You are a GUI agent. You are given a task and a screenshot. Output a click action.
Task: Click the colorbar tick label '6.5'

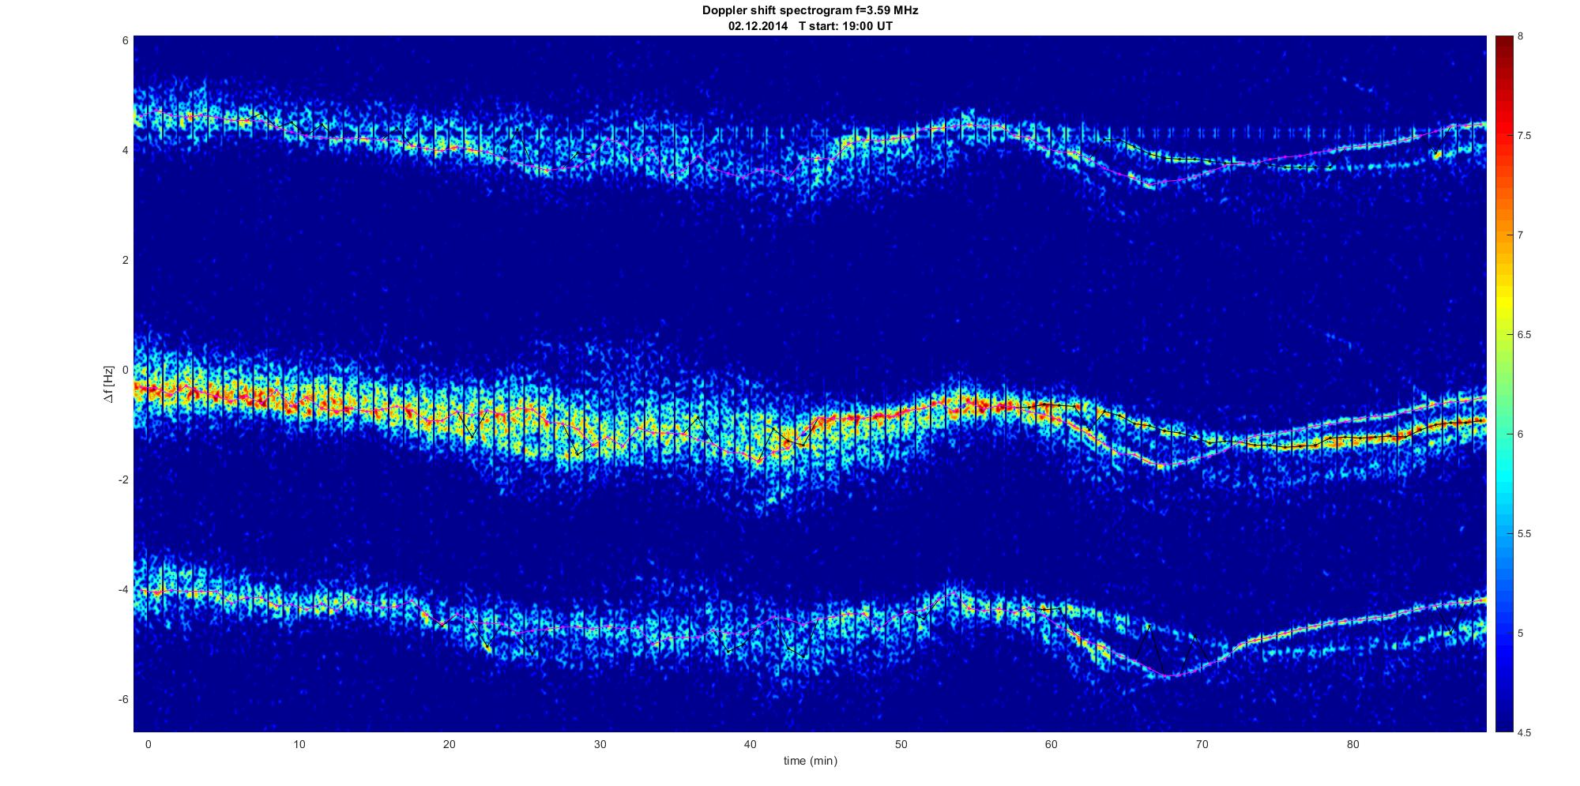(1524, 335)
